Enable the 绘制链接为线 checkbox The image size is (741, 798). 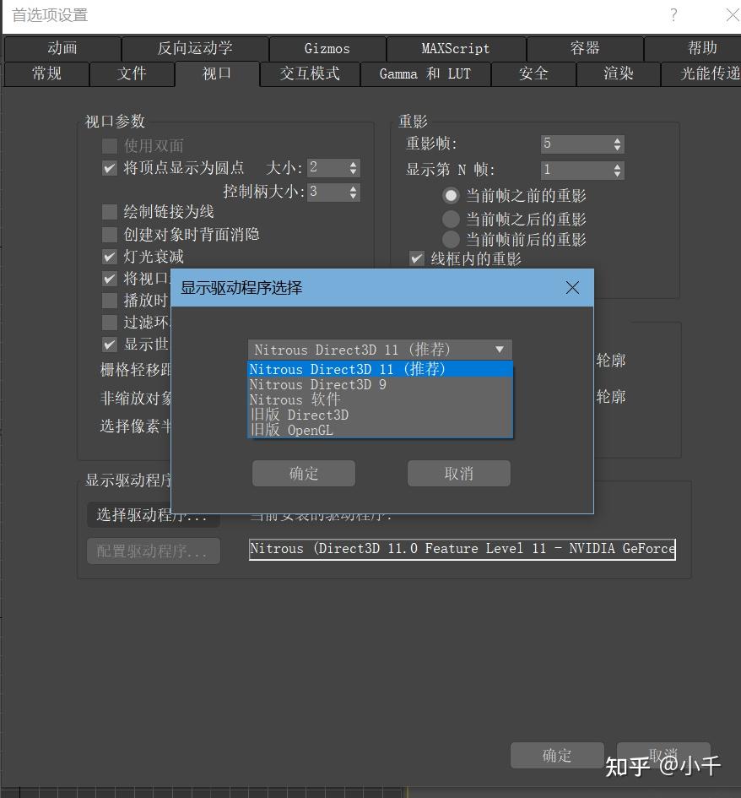[110, 212]
